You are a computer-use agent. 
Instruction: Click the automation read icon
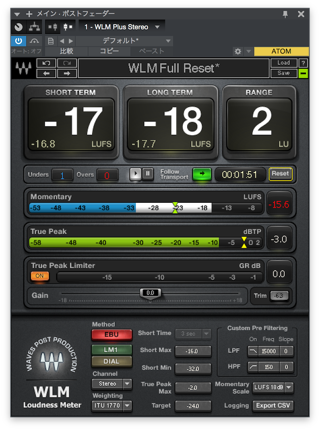[x=34, y=41]
